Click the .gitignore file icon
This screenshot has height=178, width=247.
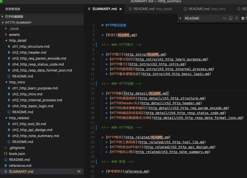6,148
